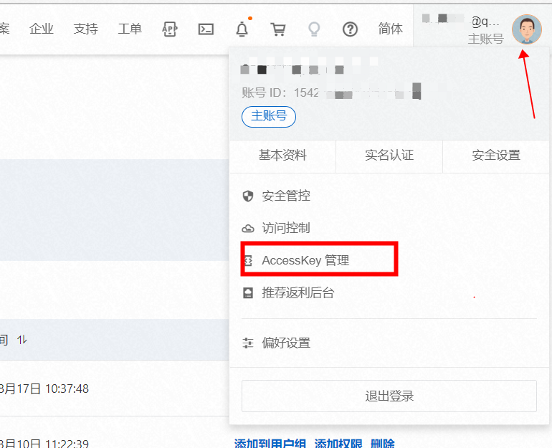Click the 退出登录 logout button
552x448 pixels.
[389, 396]
